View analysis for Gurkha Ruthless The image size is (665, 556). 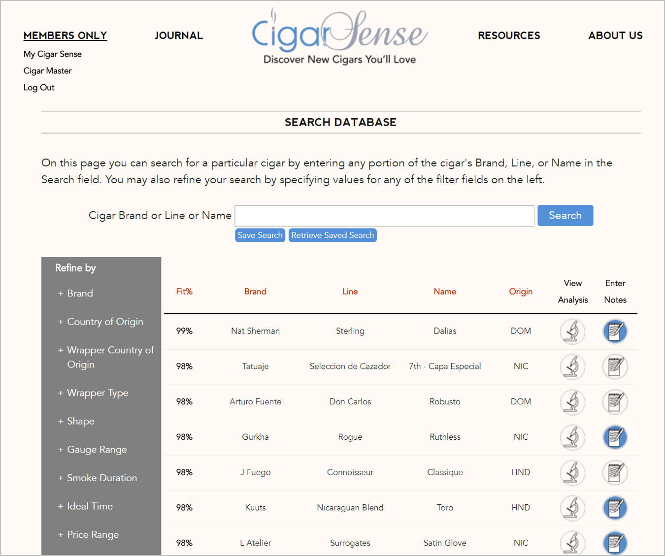(572, 437)
